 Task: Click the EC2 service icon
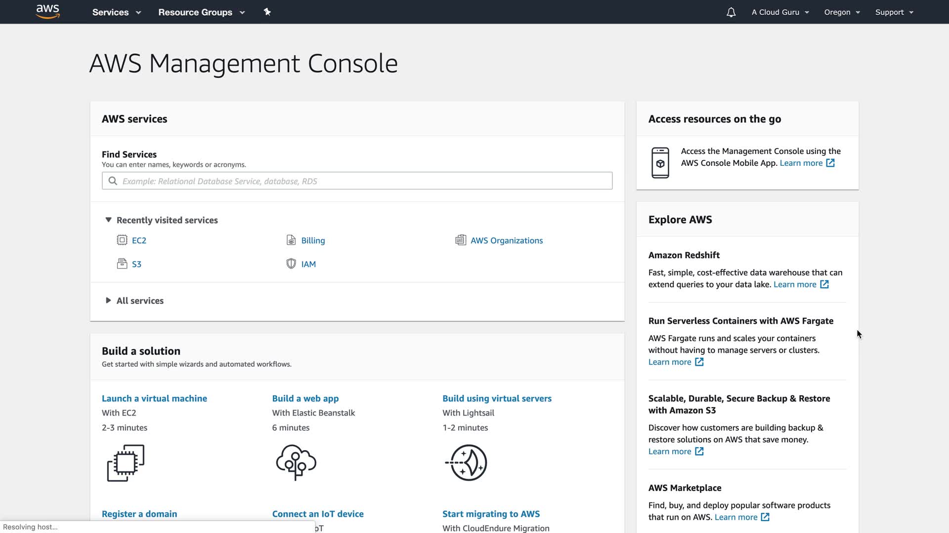click(122, 240)
